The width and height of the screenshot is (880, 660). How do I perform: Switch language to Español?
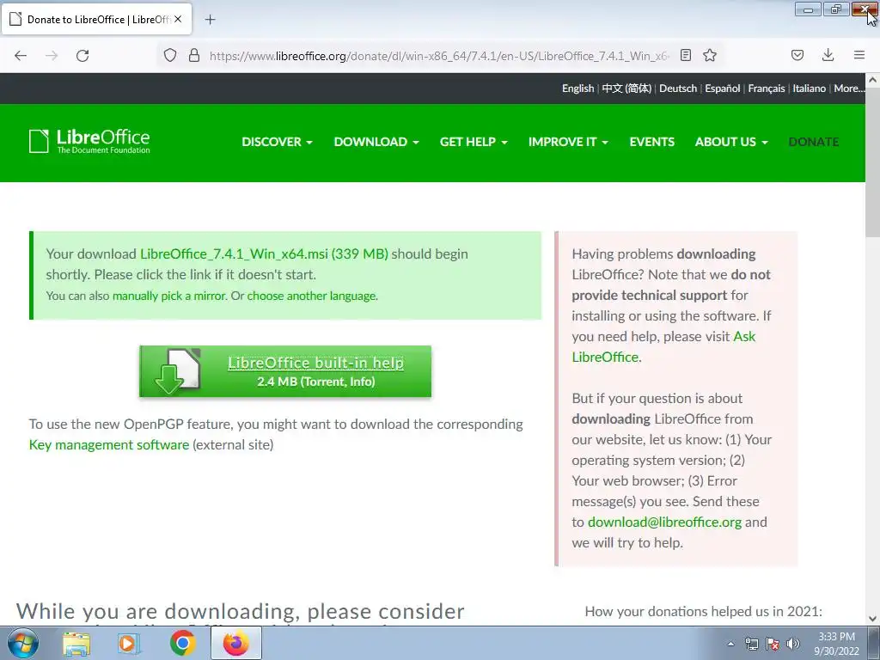pos(722,89)
